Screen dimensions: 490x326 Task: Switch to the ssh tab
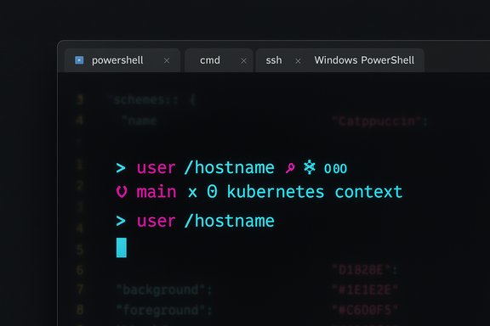coord(274,60)
